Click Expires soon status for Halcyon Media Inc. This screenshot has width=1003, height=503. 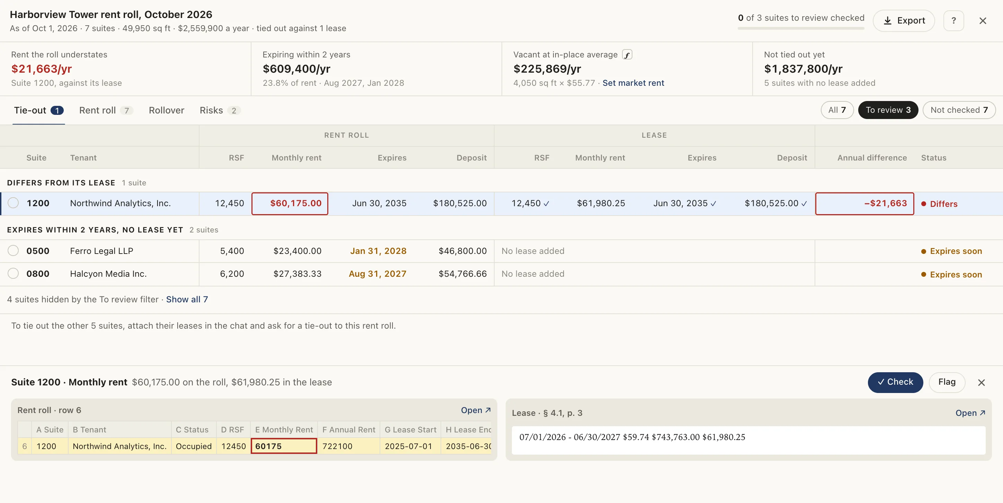click(952, 275)
